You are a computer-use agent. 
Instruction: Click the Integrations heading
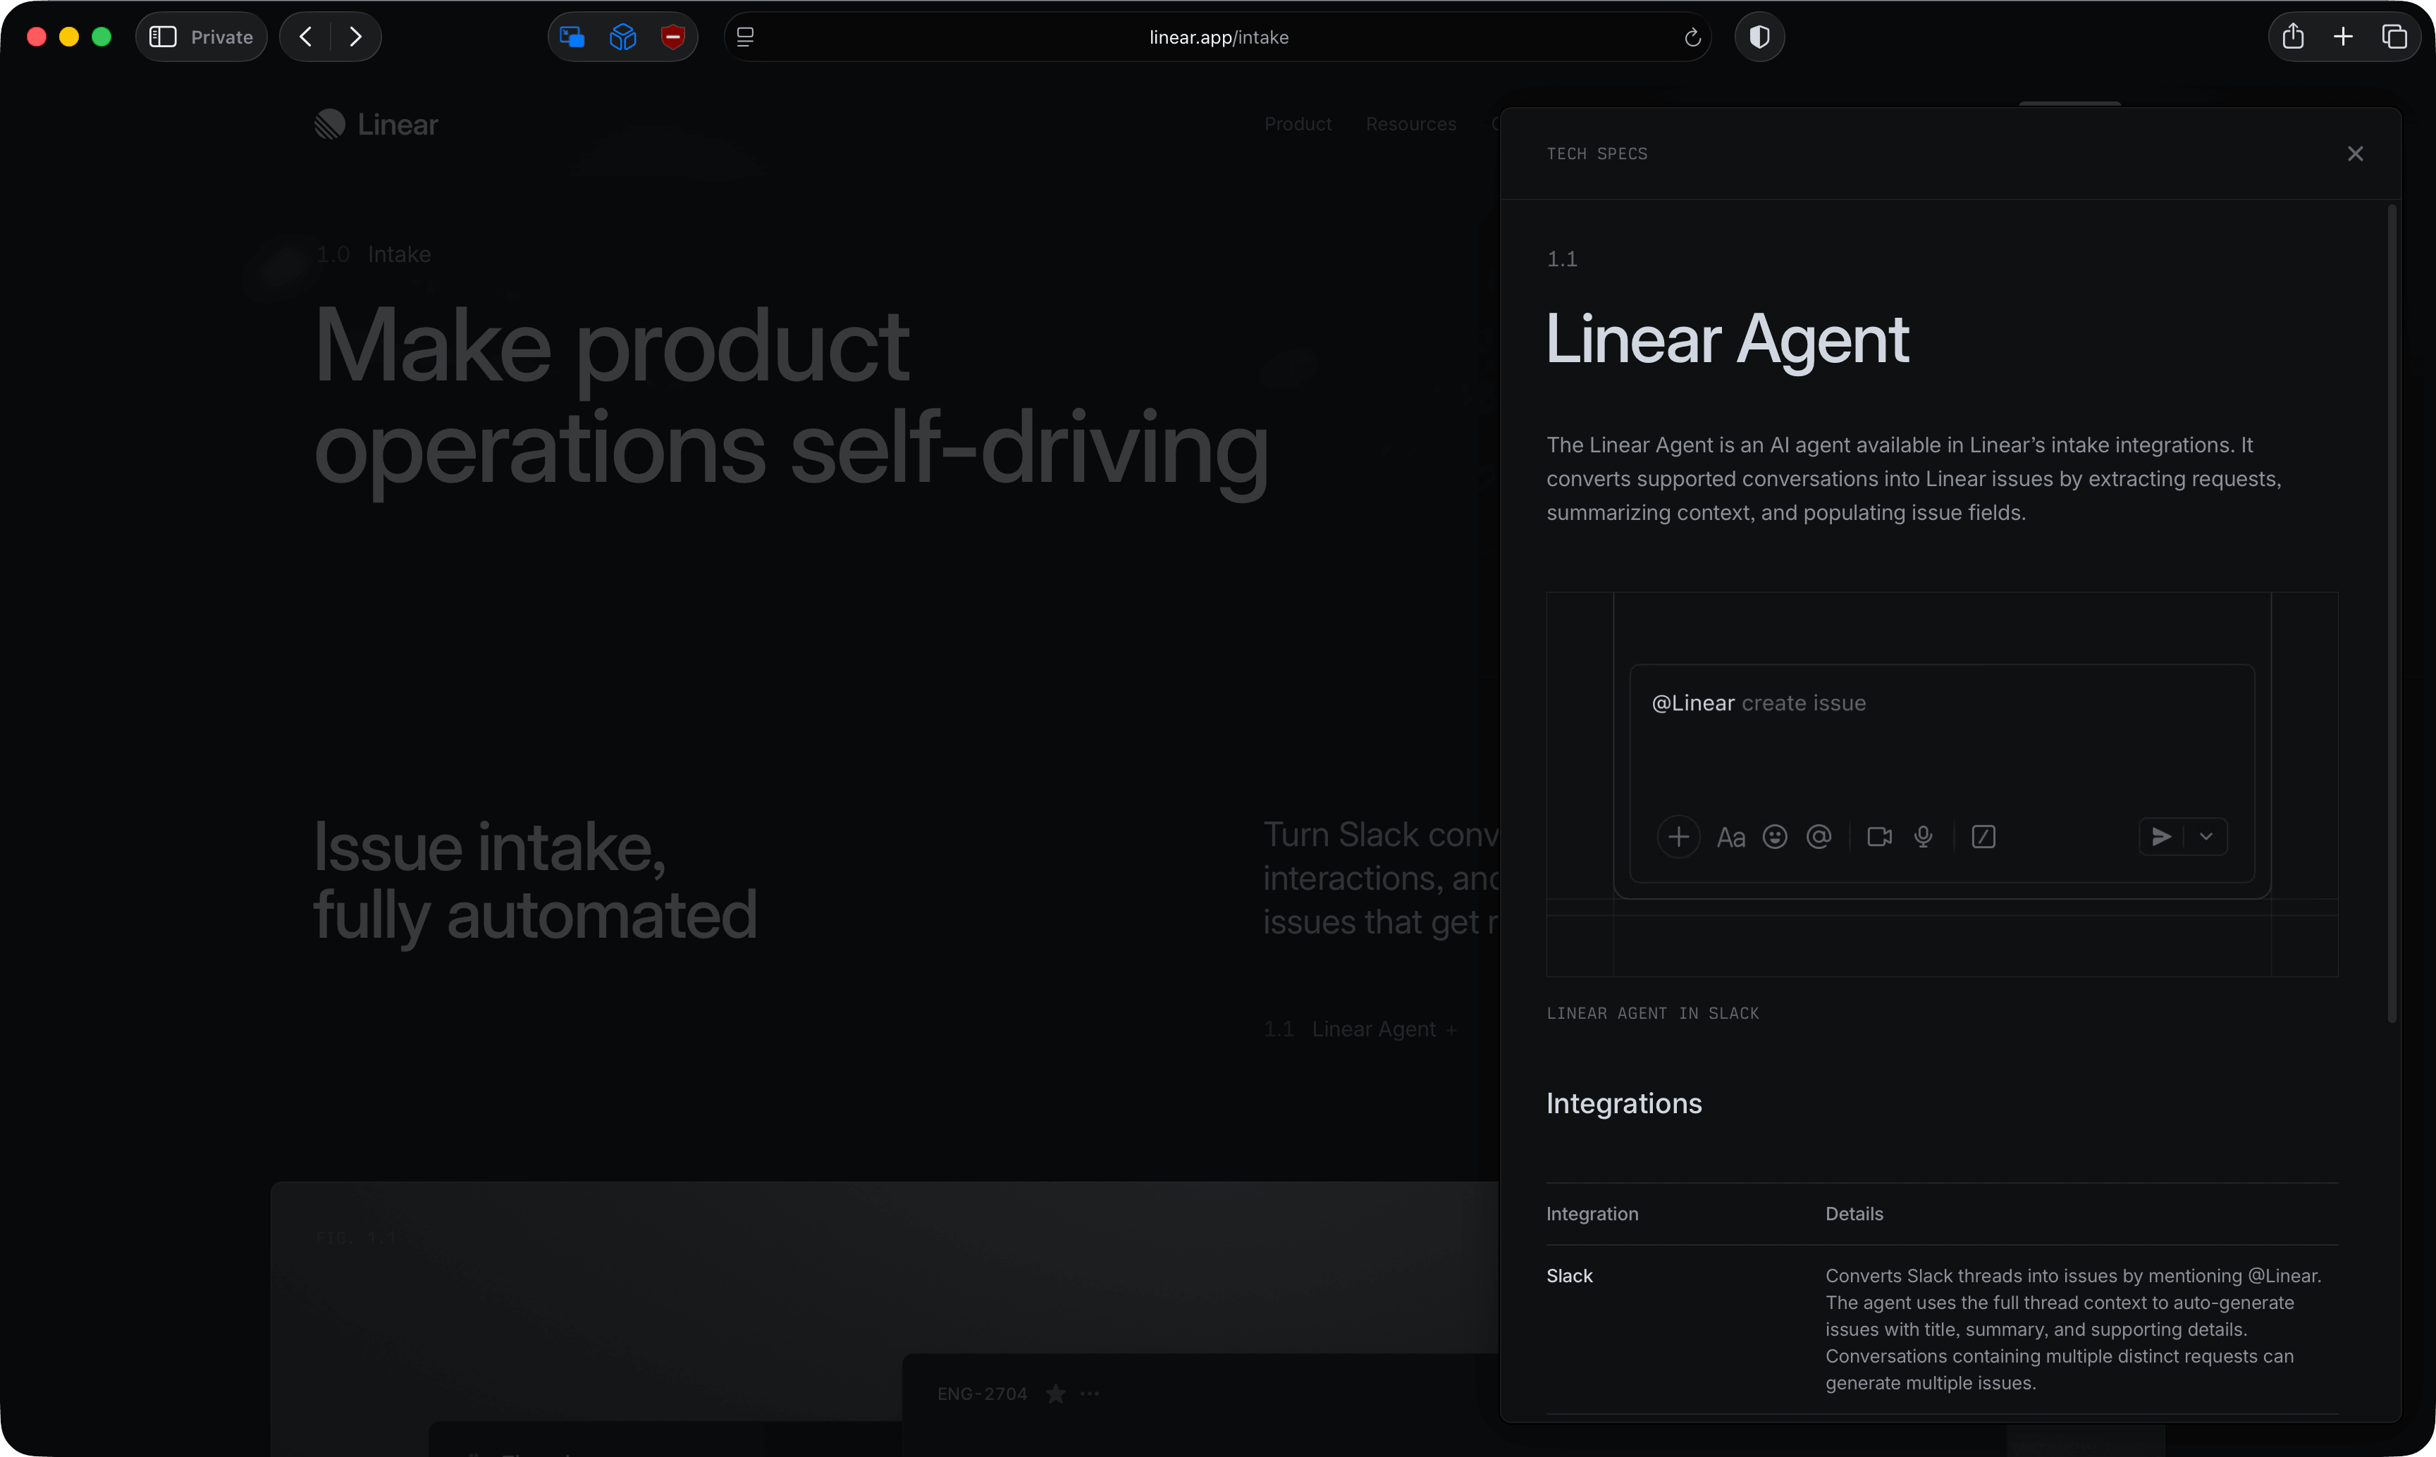[1624, 1103]
